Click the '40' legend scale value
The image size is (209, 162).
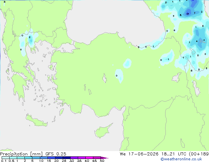tap(87, 161)
